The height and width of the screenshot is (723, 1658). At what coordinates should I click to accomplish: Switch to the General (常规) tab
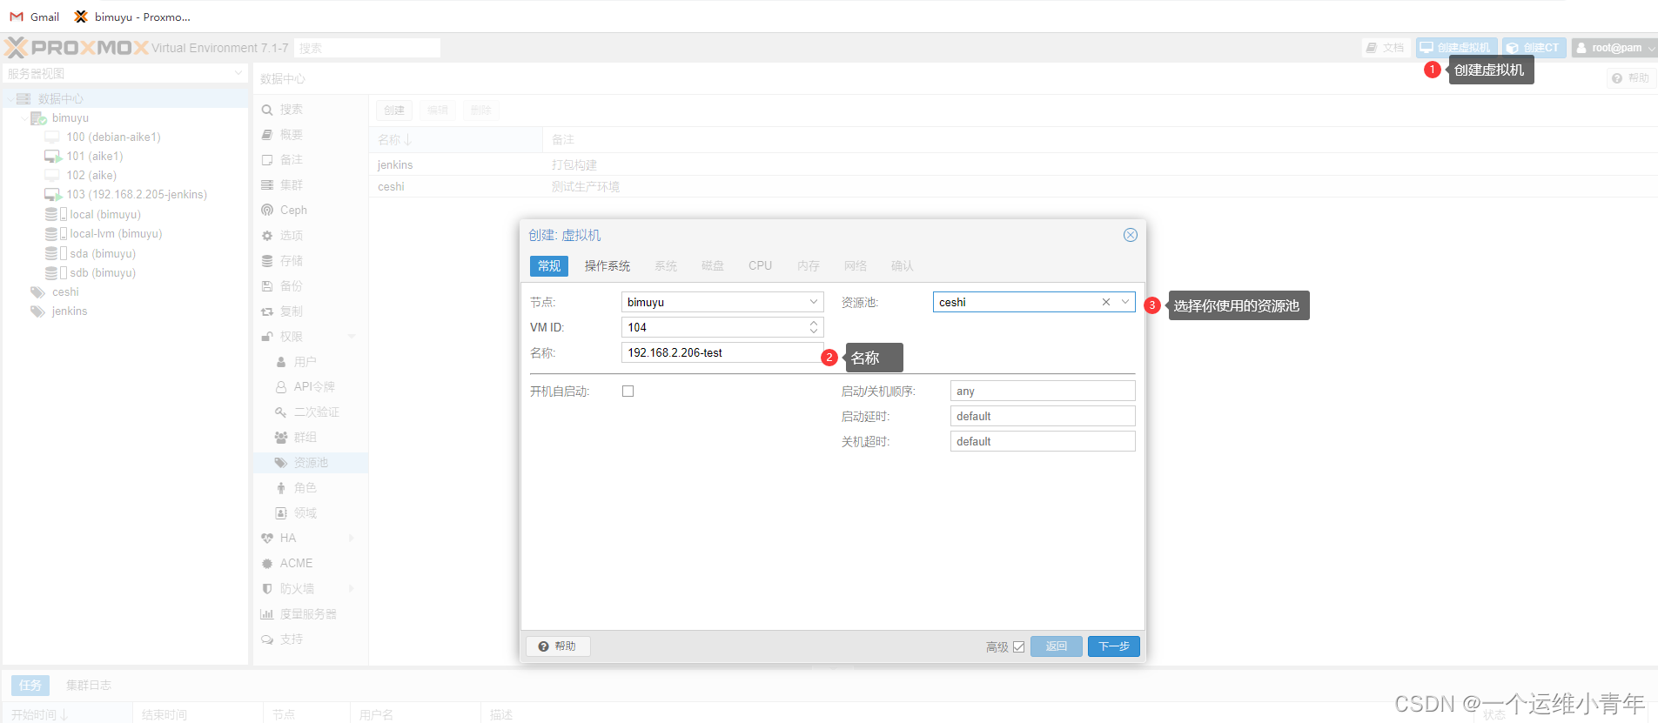(549, 266)
